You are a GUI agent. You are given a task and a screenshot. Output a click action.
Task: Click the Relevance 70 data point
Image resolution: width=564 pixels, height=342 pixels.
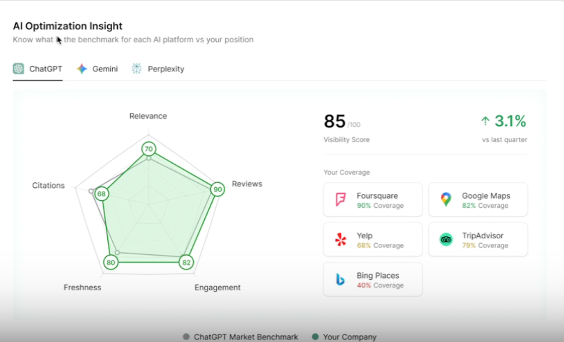point(149,149)
